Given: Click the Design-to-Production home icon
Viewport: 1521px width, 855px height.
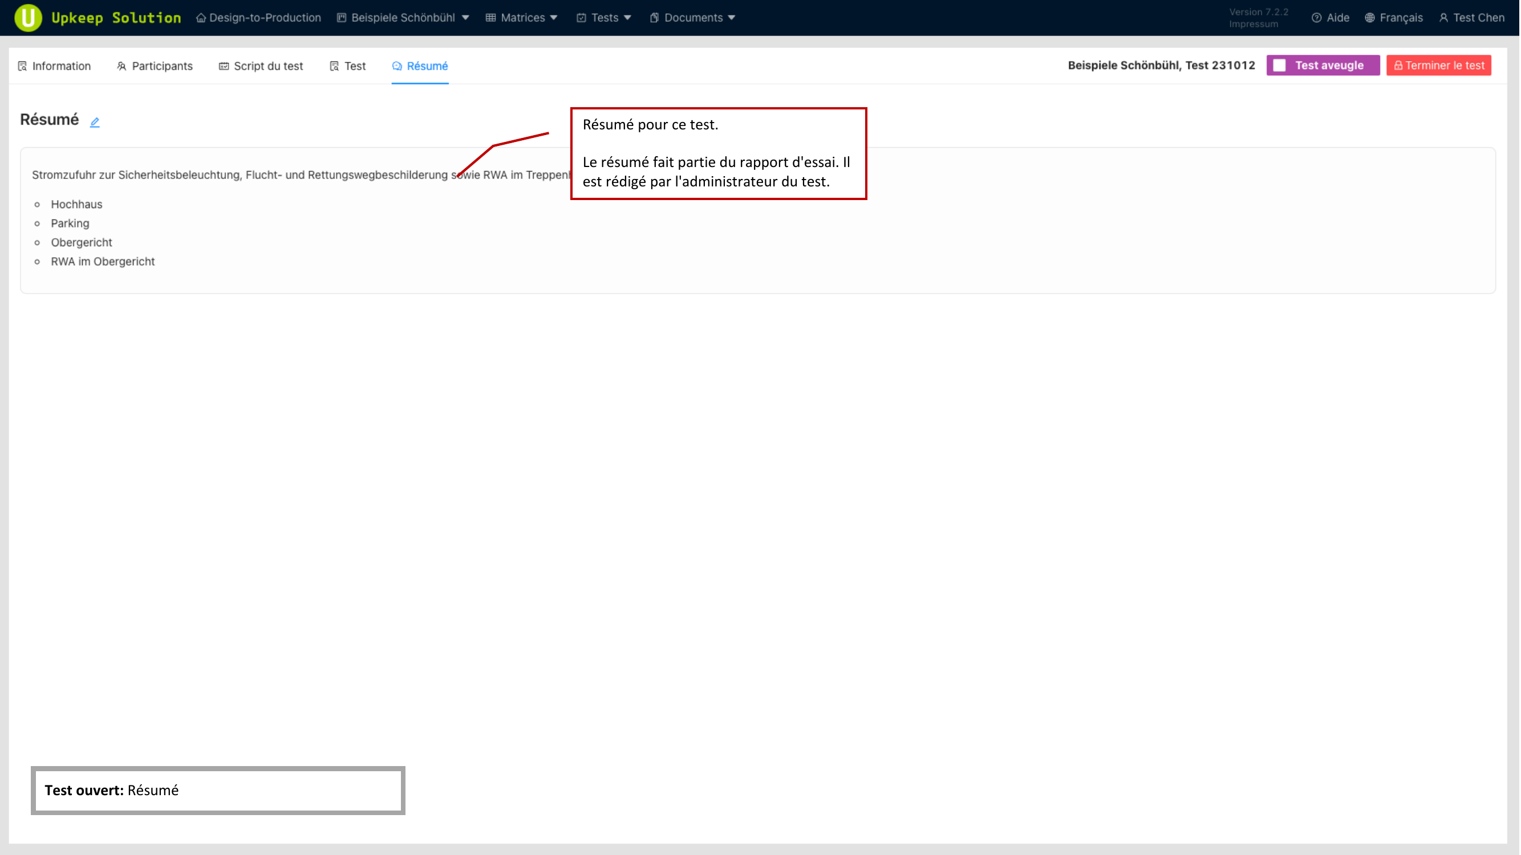Looking at the screenshot, I should [201, 18].
